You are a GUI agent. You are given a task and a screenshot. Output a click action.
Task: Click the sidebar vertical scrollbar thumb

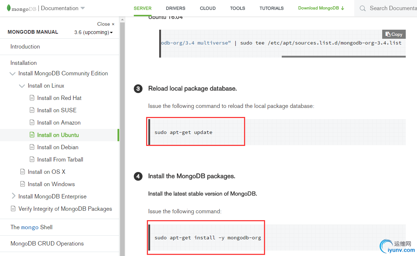pyautogui.click(x=122, y=139)
